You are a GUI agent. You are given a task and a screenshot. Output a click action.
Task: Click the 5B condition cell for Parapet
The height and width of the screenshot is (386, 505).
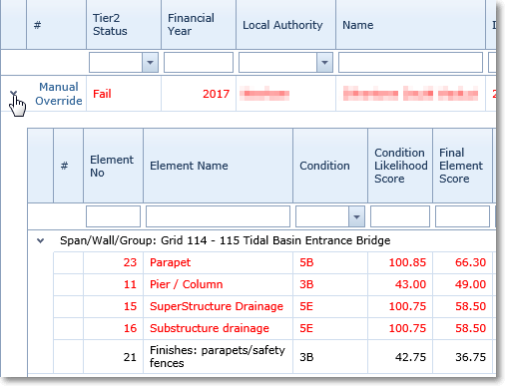coord(330,262)
